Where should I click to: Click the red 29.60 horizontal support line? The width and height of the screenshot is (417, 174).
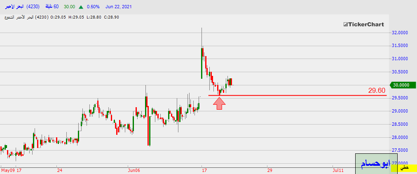point(298,95)
